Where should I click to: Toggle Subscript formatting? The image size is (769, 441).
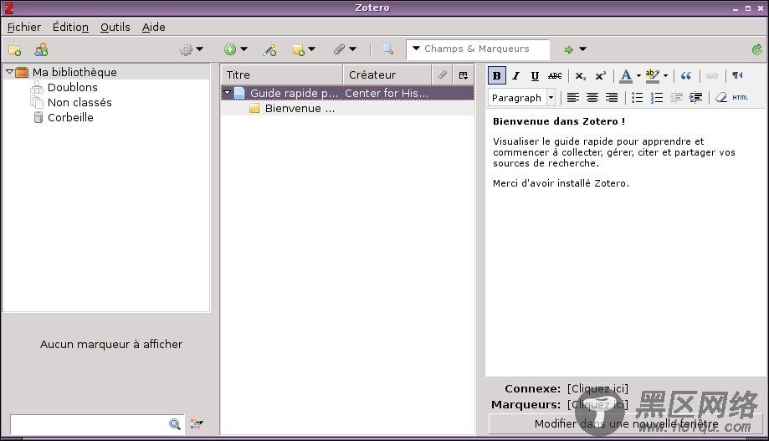580,75
